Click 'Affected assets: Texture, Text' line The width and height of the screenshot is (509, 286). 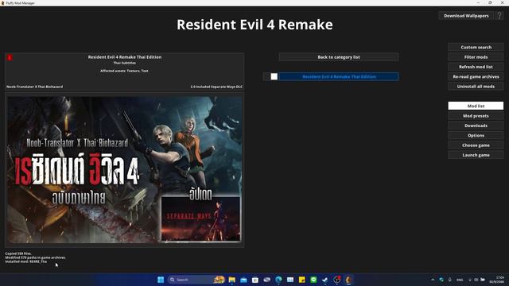coord(124,71)
